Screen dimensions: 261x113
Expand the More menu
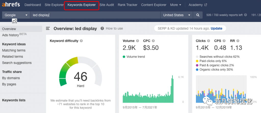point(175,5)
